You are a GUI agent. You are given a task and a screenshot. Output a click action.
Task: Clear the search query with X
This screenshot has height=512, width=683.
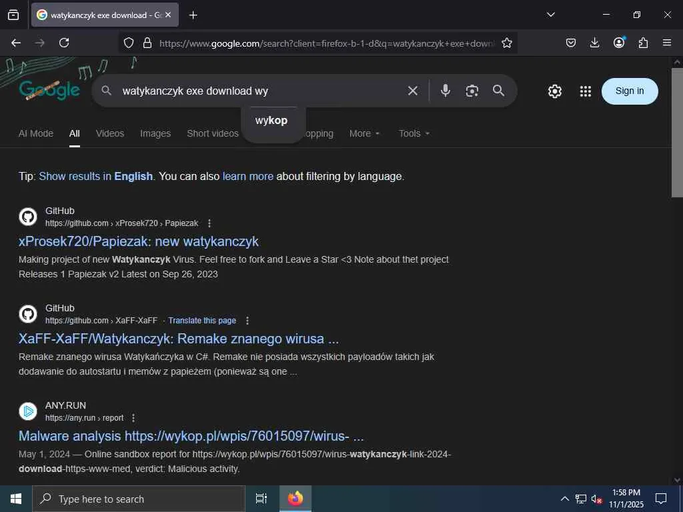click(412, 91)
